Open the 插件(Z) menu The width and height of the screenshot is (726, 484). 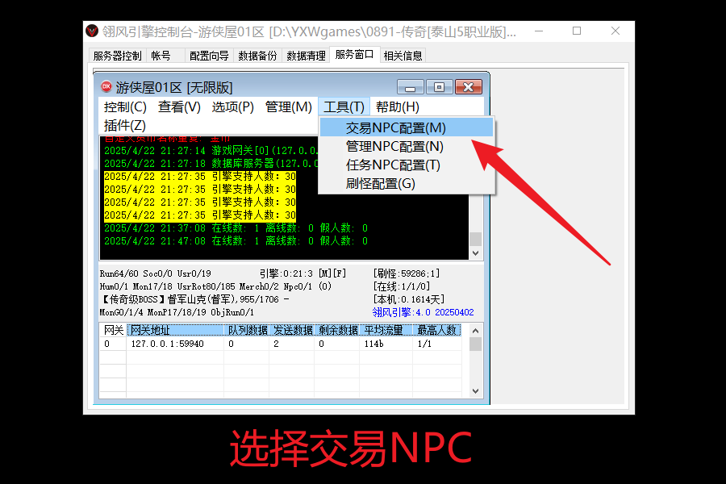(125, 125)
